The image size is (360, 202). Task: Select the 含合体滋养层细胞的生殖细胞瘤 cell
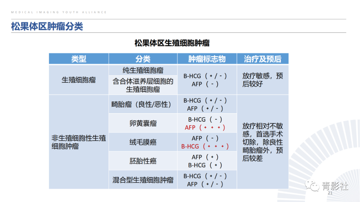(x=143, y=85)
